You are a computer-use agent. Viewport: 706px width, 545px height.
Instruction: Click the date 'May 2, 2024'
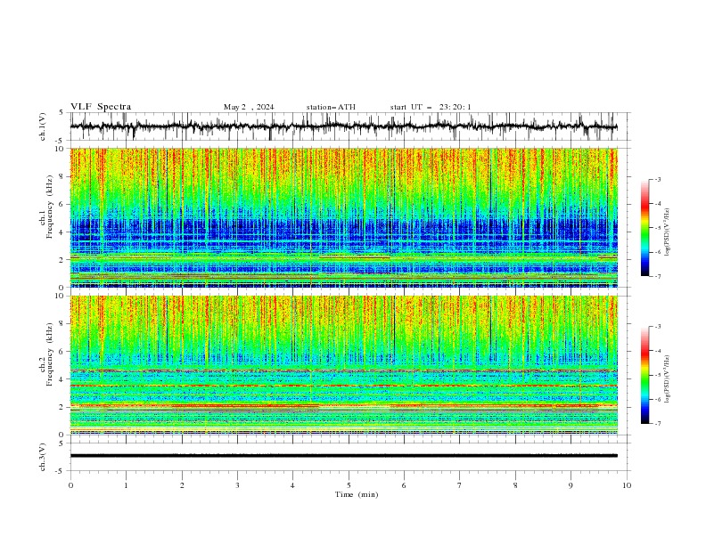click(249, 107)
